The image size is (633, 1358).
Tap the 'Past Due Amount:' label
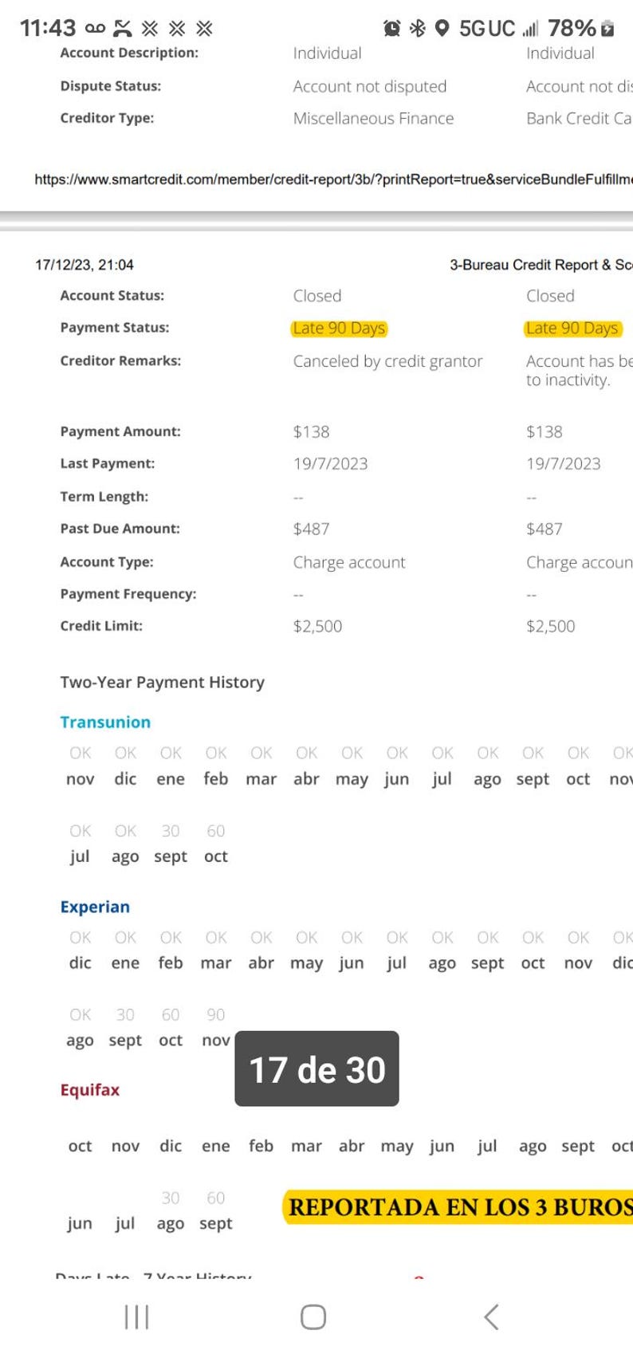[120, 528]
